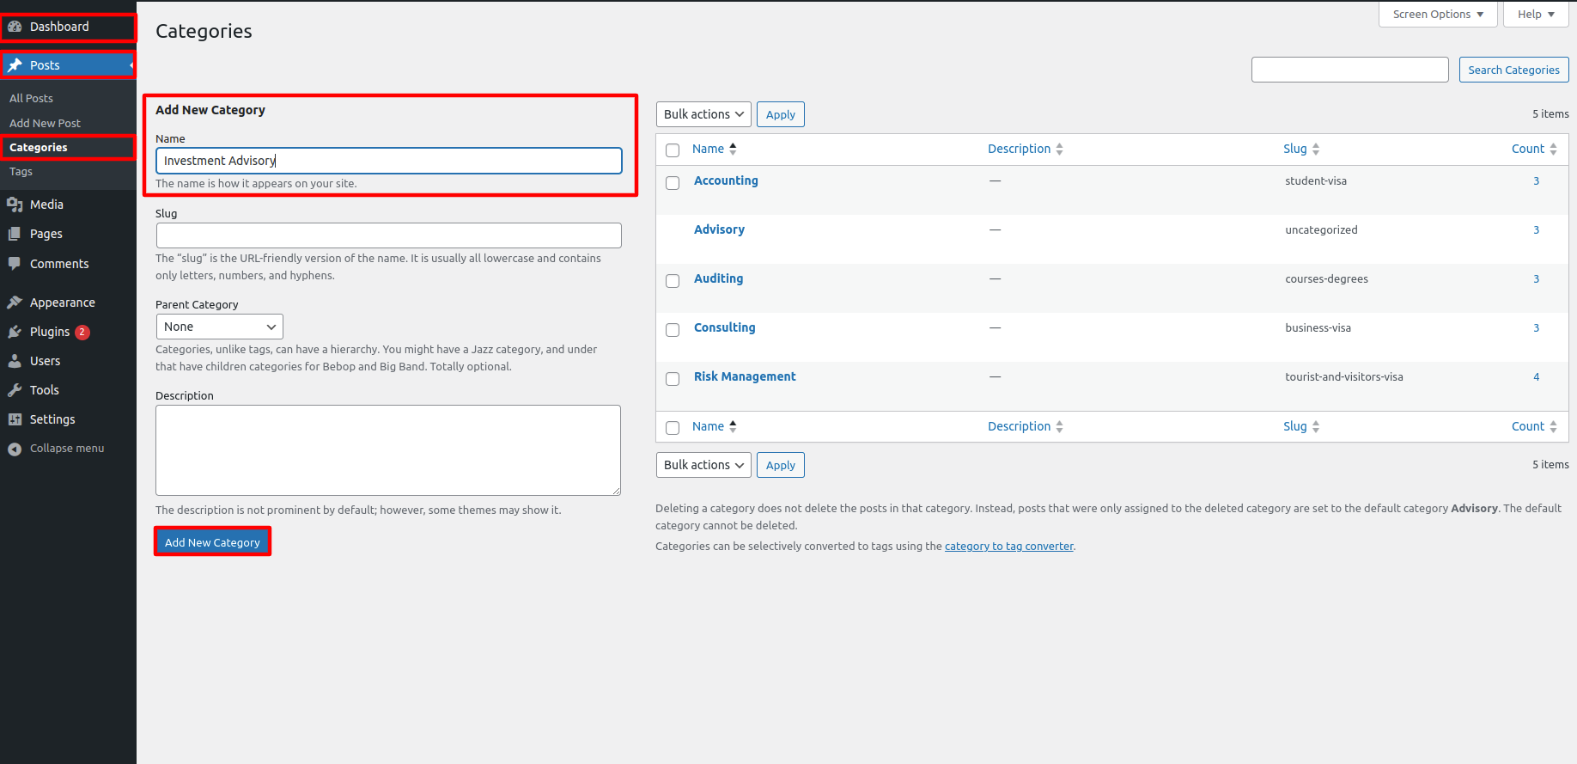Click the Pages icon in sidebar
This screenshot has width=1577, height=764.
pos(15,234)
